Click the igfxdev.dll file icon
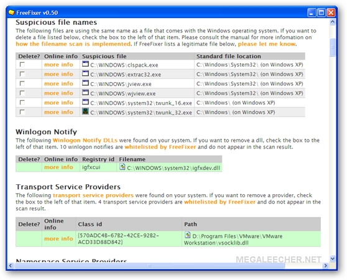This screenshot has height=280, width=347. (122, 167)
